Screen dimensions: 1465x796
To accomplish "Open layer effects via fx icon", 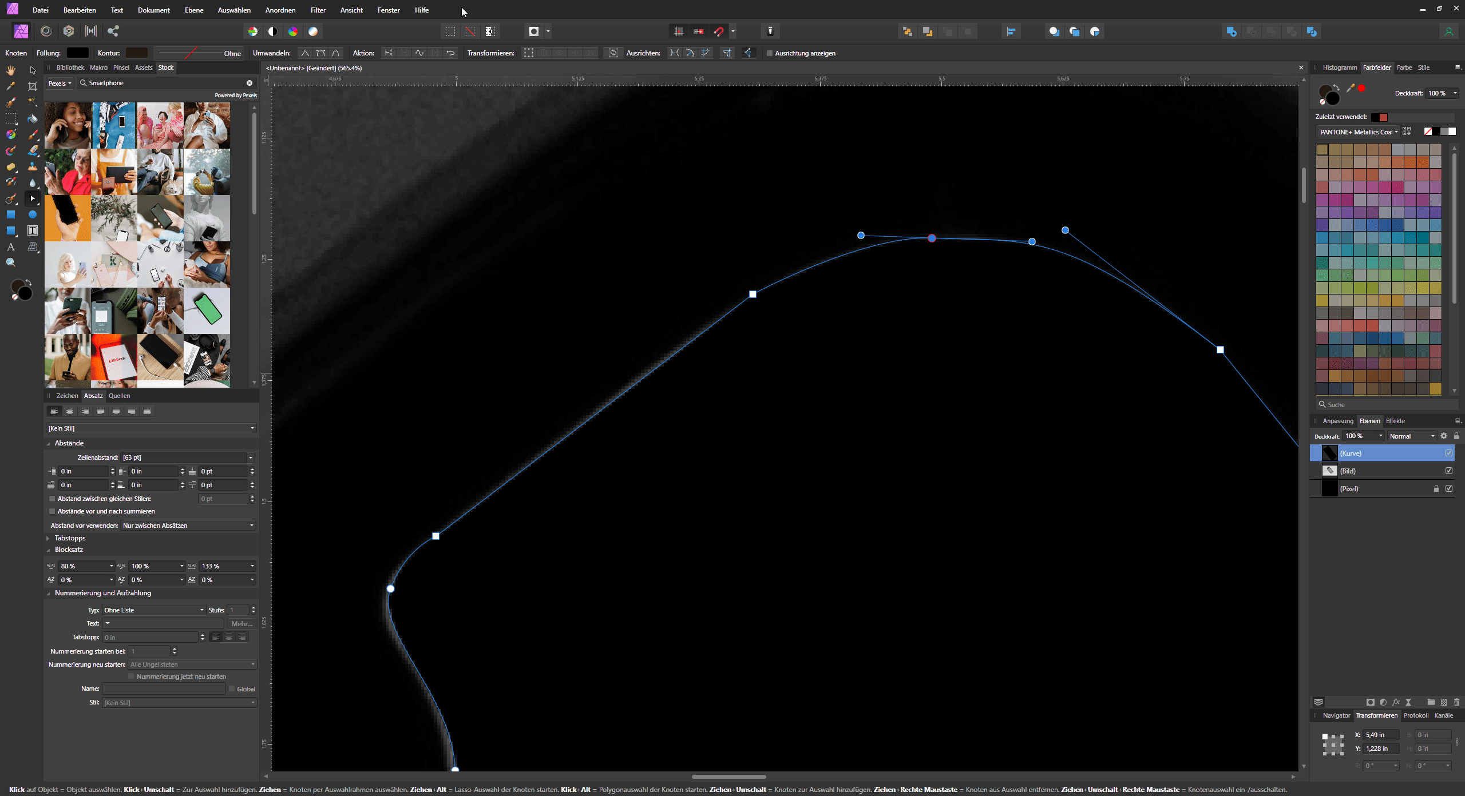I will [1396, 702].
